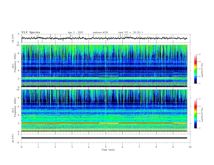Viewport: 214px width, 165px height.
Task: Click the "-3" tick on ch.1 colorbar
Action: (199, 54)
